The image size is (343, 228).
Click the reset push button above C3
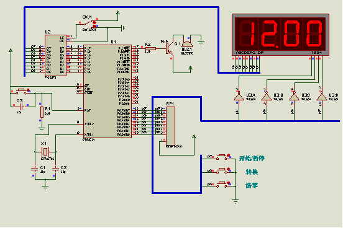tap(21, 91)
